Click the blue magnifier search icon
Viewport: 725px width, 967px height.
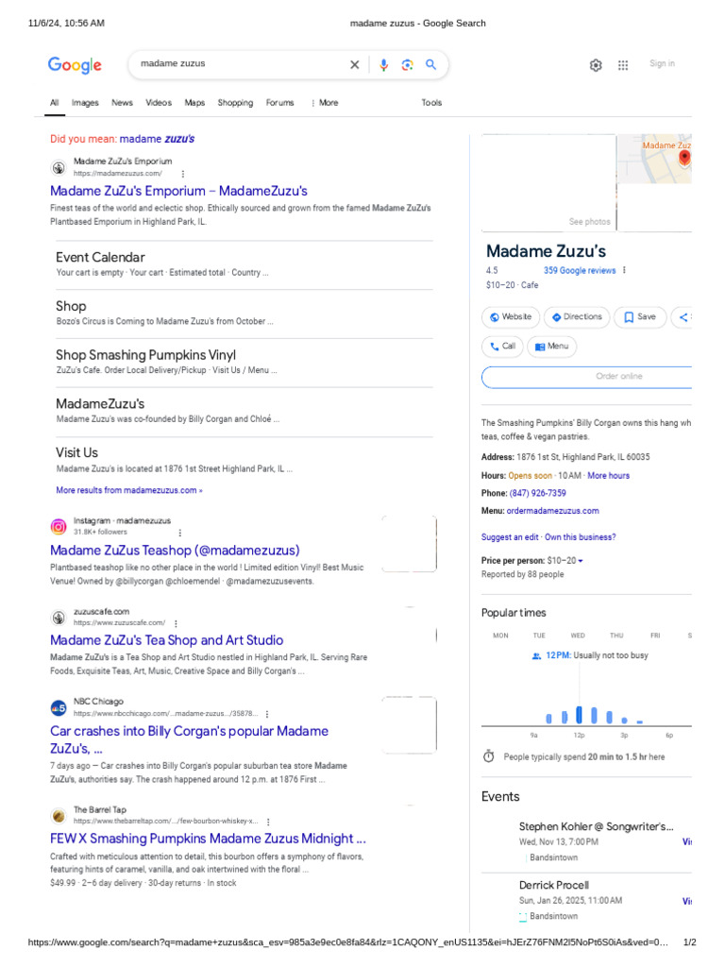[x=430, y=65]
